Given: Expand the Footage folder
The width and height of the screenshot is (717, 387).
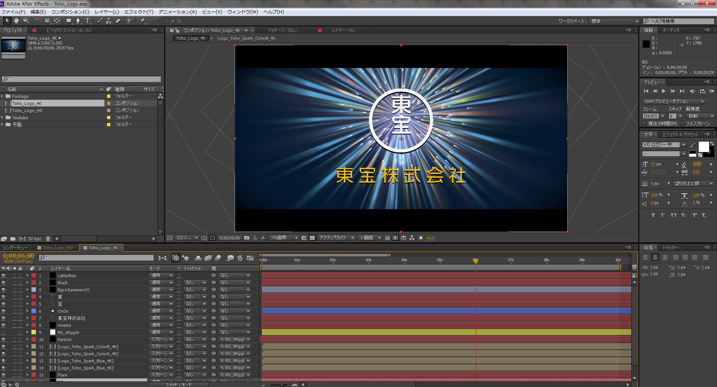Looking at the screenshot, I should pos(2,96).
